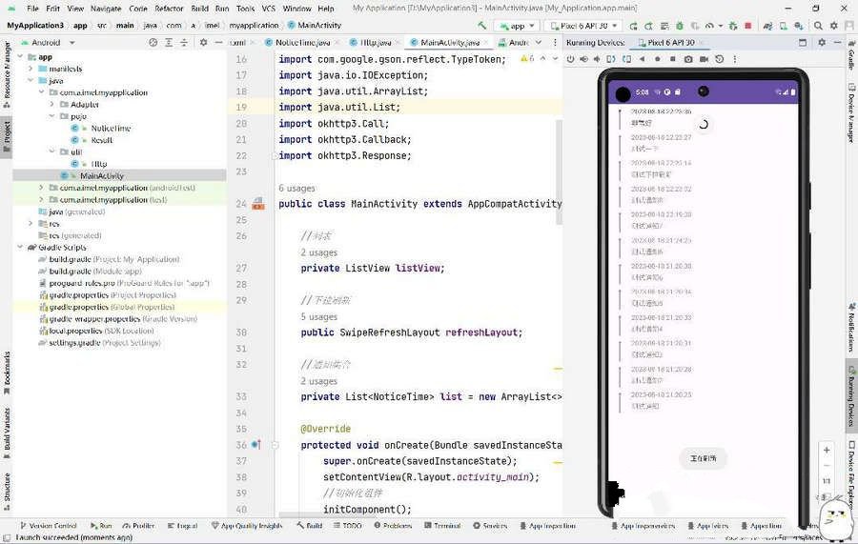
Task: Select NoticeTime class in project tree
Action: click(x=110, y=128)
